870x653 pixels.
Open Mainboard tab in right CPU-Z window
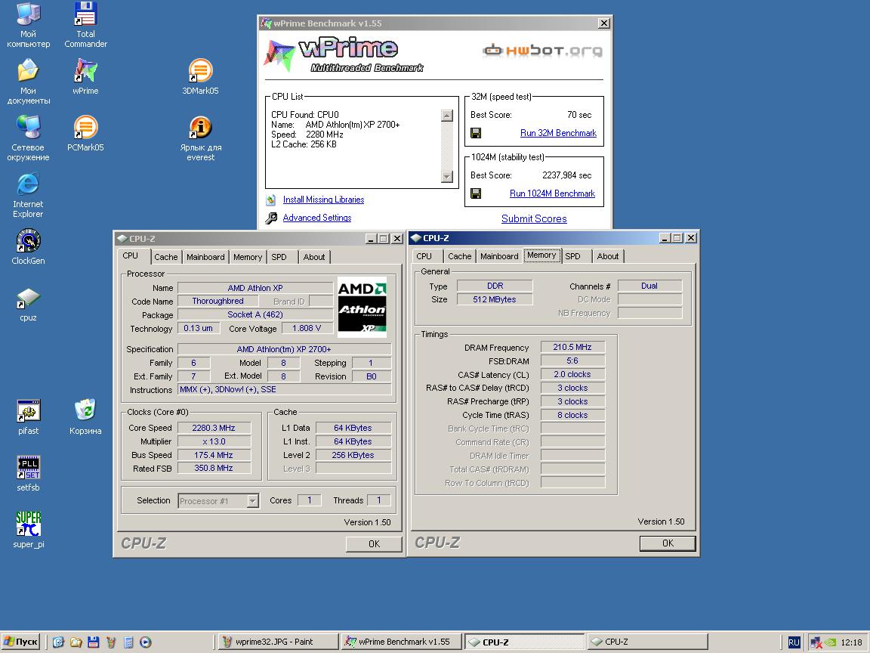pyautogui.click(x=498, y=256)
